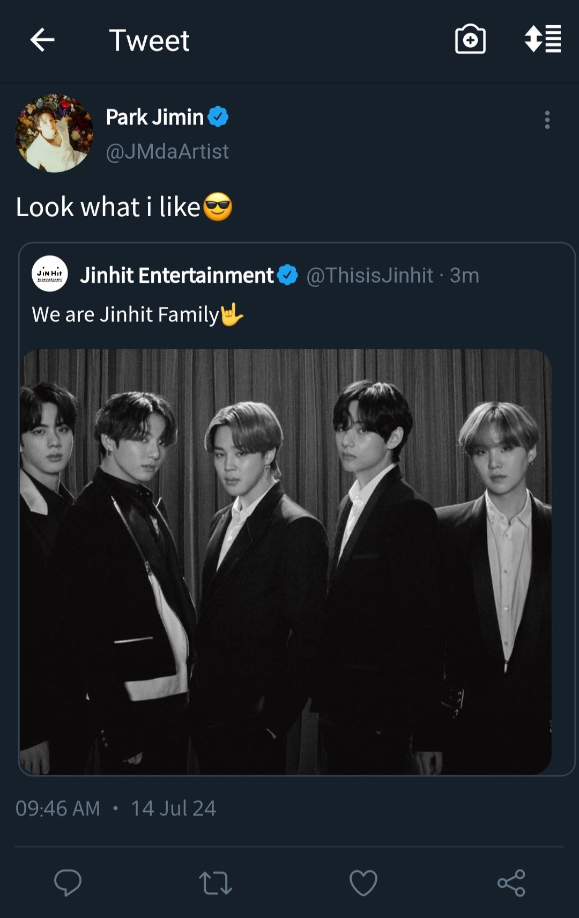Viewport: 579px width, 918px height.
Task: Open the three-dot tweet options menu
Action: click(547, 120)
